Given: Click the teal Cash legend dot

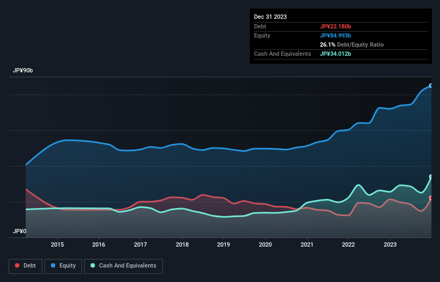Looking at the screenshot, I should [x=93, y=265].
